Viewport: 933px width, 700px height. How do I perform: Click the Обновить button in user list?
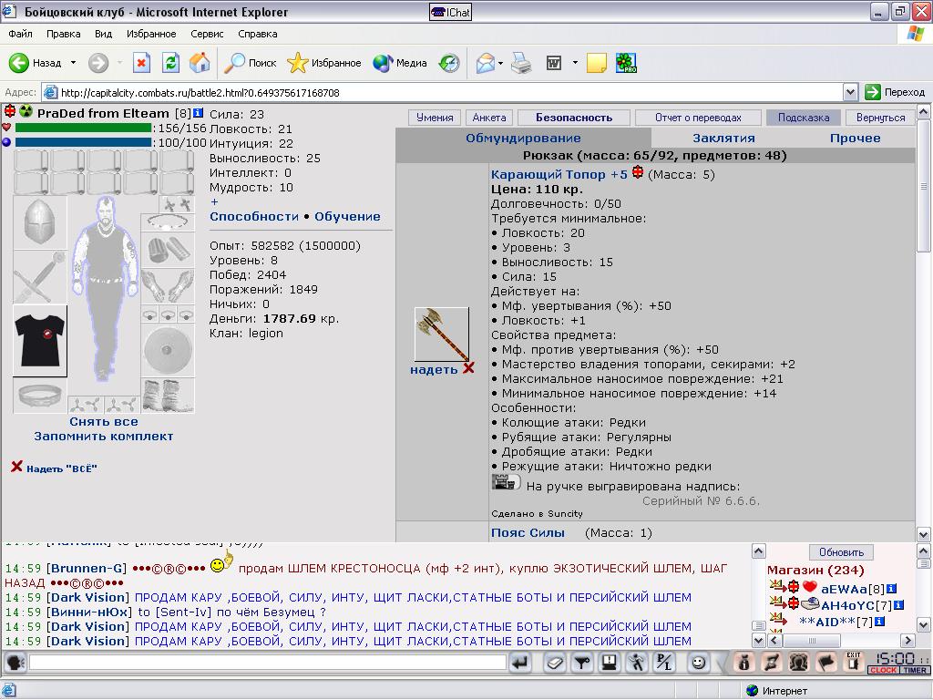pos(841,552)
